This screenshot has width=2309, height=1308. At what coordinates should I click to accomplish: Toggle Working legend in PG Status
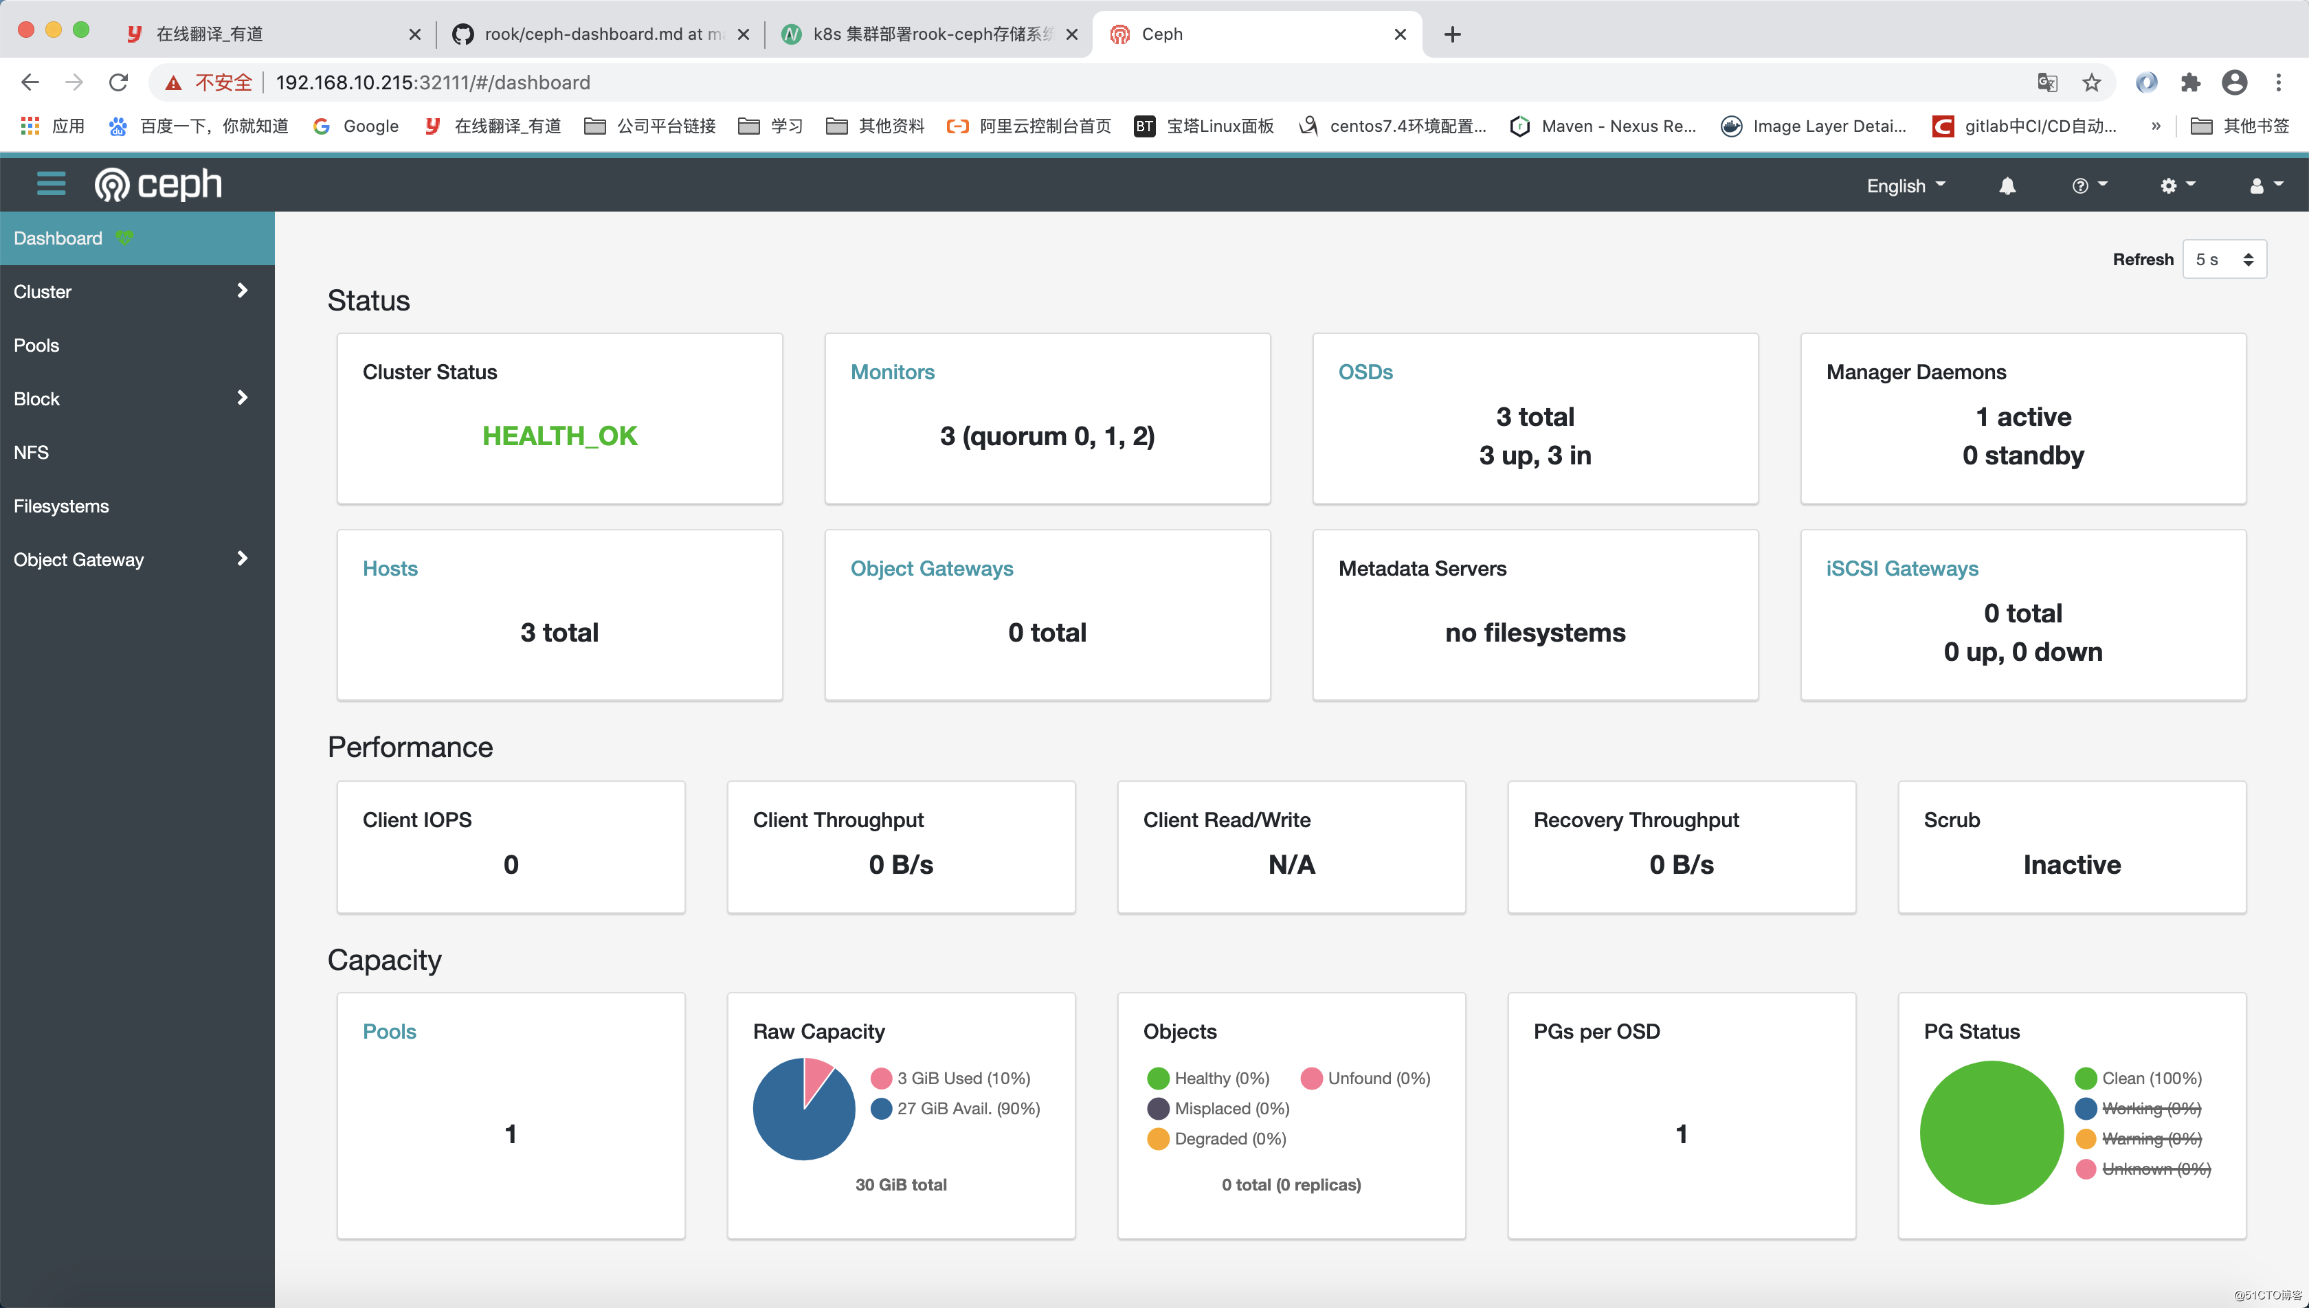point(2150,1109)
